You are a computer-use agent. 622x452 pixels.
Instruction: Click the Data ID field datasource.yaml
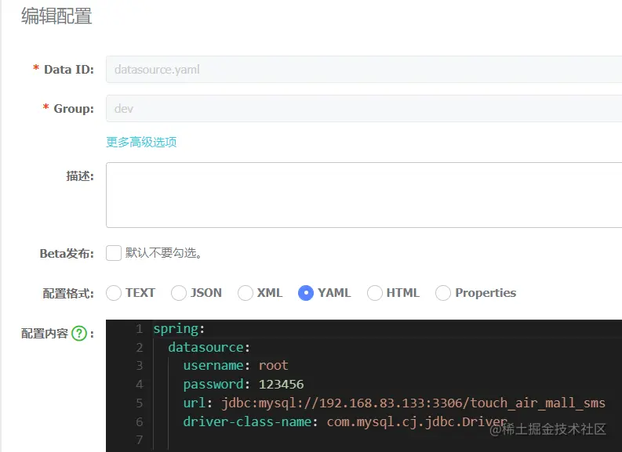click(364, 69)
